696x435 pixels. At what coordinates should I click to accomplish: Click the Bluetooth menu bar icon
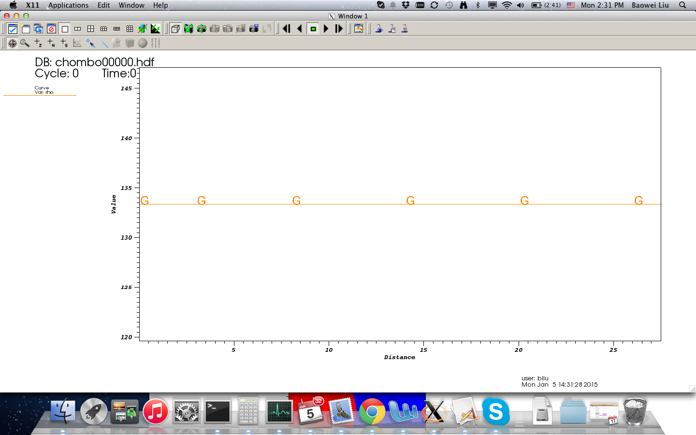pyautogui.click(x=478, y=5)
